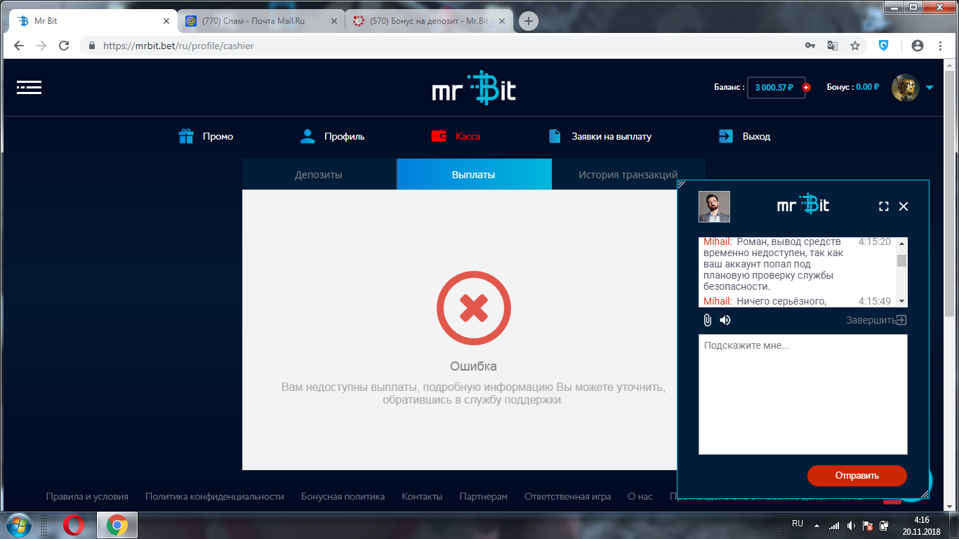This screenshot has width=959, height=539.
Task: Click the document icon beside Заявки на выплату
Action: click(555, 136)
